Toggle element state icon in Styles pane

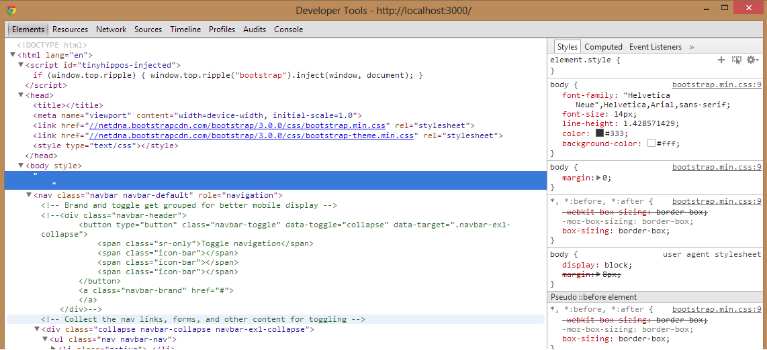[736, 60]
